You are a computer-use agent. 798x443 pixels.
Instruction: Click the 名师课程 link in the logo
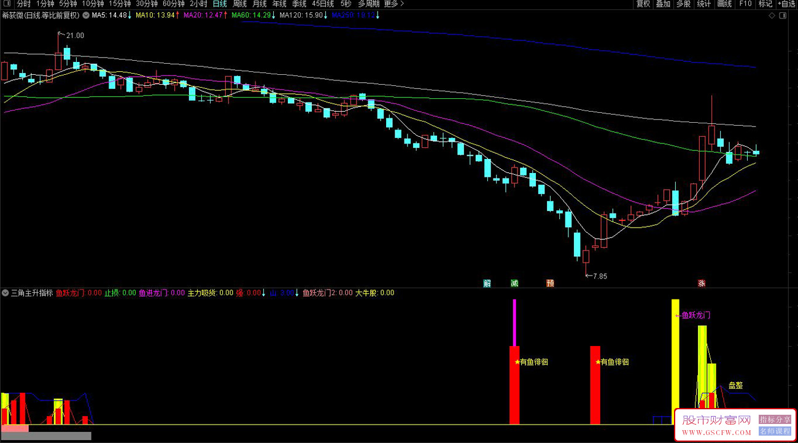pos(775,431)
